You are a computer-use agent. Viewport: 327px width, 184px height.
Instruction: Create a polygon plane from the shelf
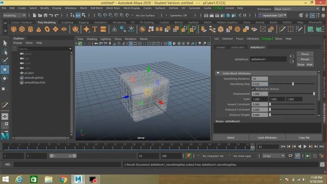(x=56, y=29)
